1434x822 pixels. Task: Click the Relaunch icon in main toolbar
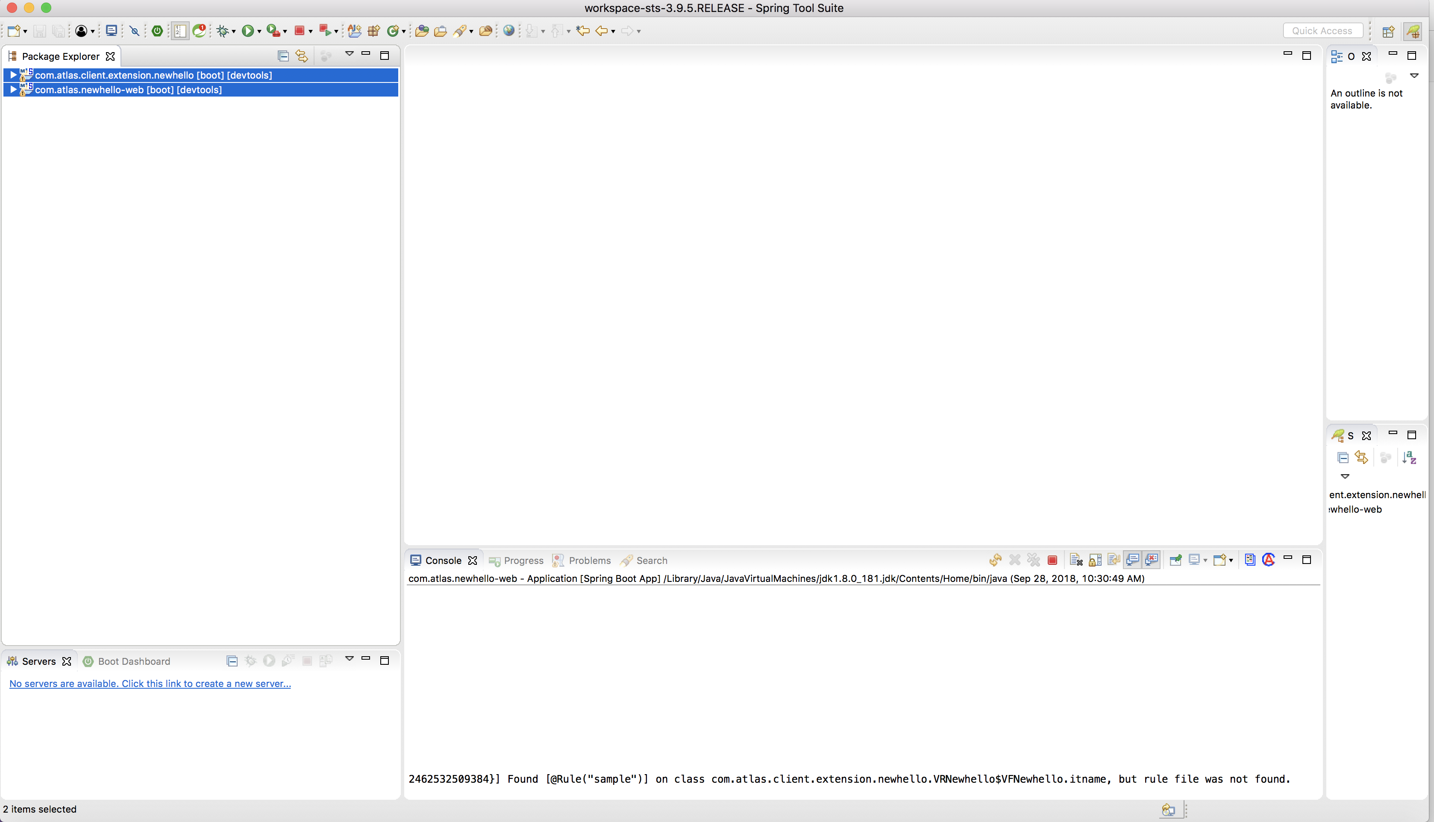point(325,30)
